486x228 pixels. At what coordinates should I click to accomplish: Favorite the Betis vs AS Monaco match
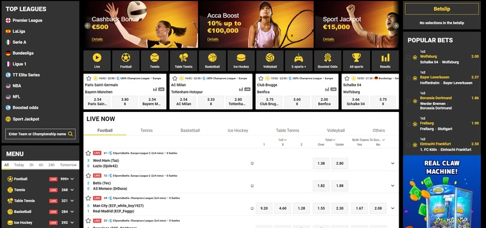click(88, 176)
